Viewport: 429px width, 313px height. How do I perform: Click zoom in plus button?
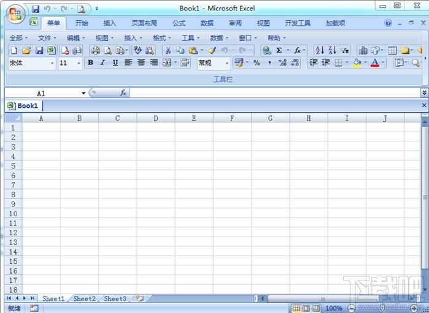tap(414, 308)
